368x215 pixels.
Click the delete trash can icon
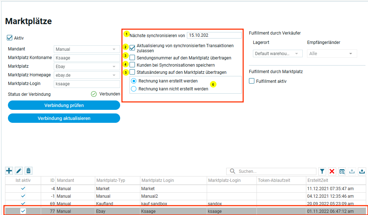pos(29,171)
